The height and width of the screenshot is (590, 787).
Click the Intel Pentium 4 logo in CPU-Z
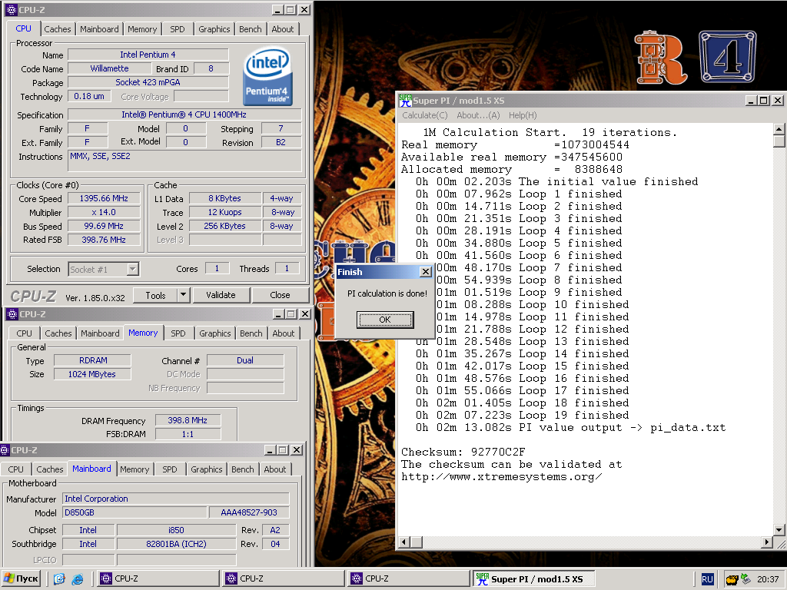tap(267, 76)
